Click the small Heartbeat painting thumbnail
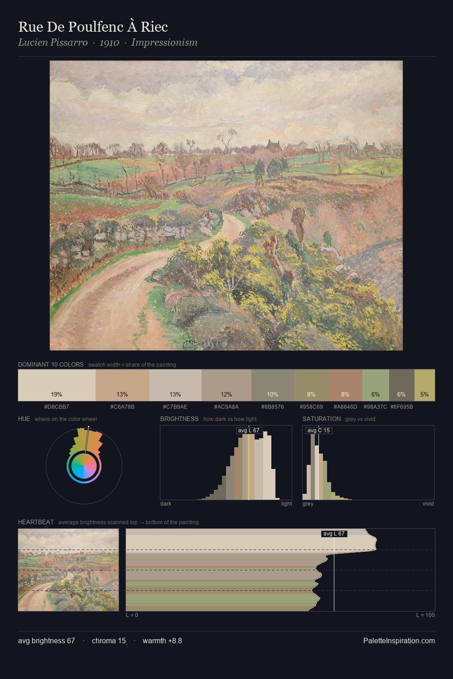Screen dimensions: 453x679 coord(68,570)
